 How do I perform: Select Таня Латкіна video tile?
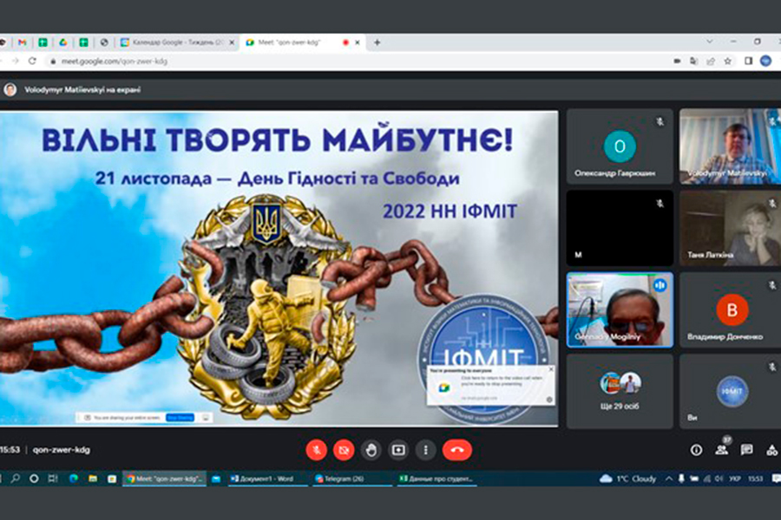pyautogui.click(x=730, y=228)
